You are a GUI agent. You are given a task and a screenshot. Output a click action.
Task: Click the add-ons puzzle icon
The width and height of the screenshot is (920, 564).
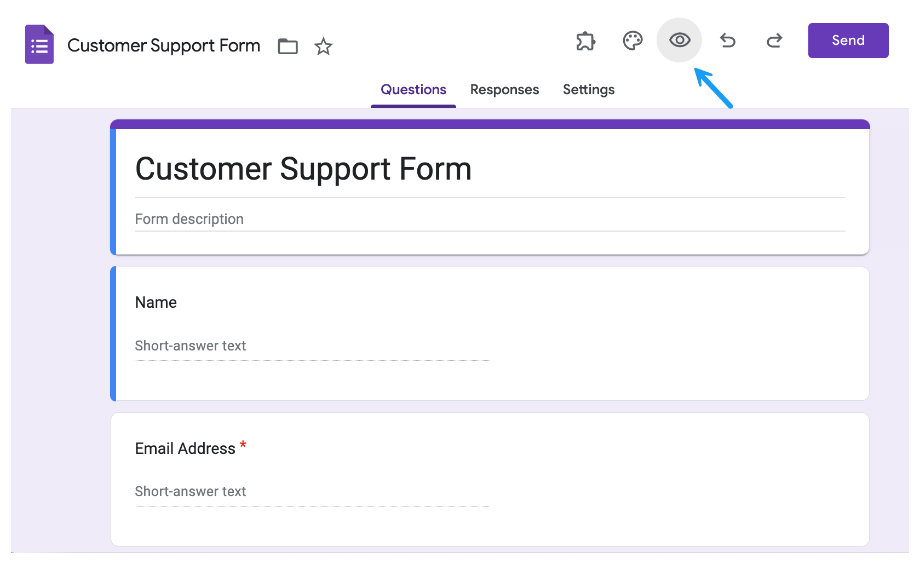(x=585, y=40)
